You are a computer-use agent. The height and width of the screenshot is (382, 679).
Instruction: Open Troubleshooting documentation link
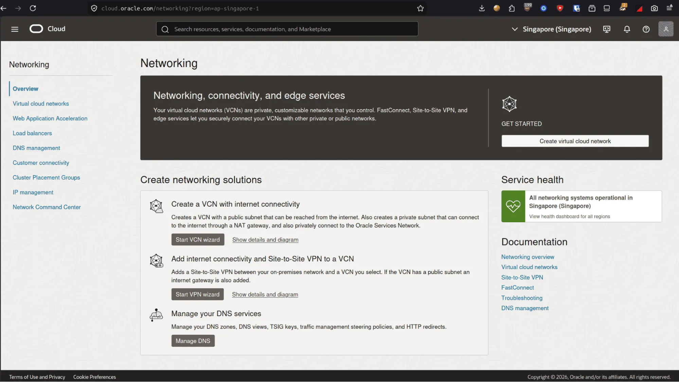click(522, 298)
